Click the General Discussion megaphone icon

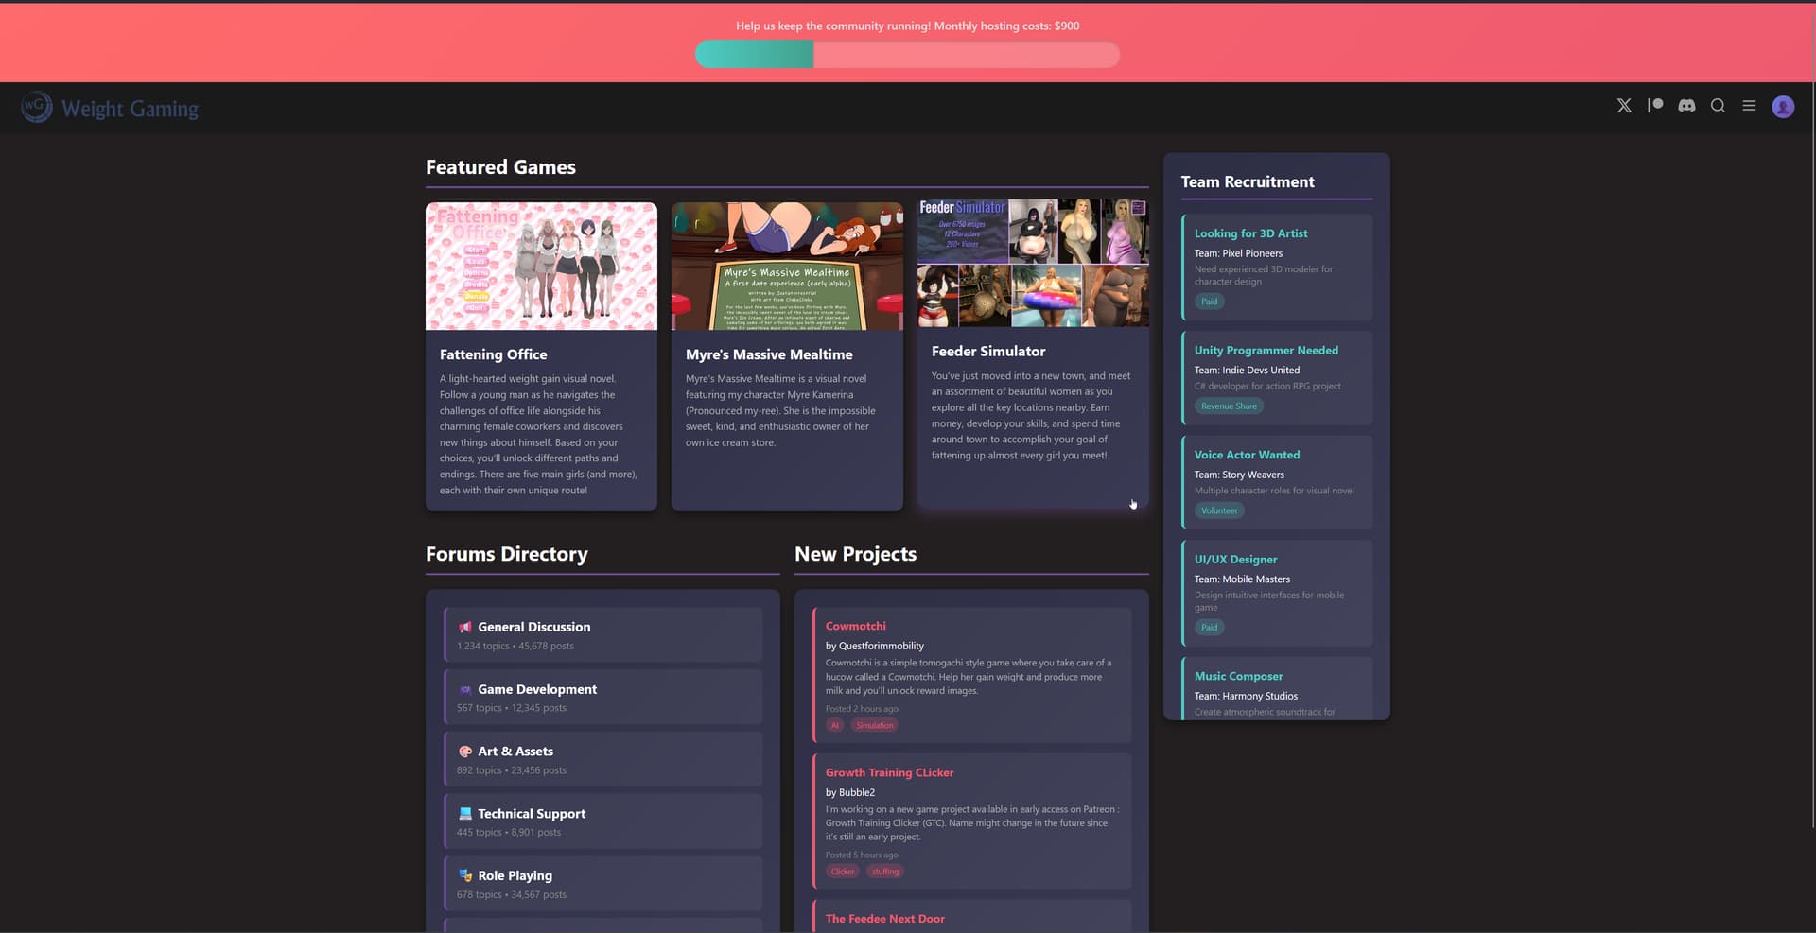(464, 627)
